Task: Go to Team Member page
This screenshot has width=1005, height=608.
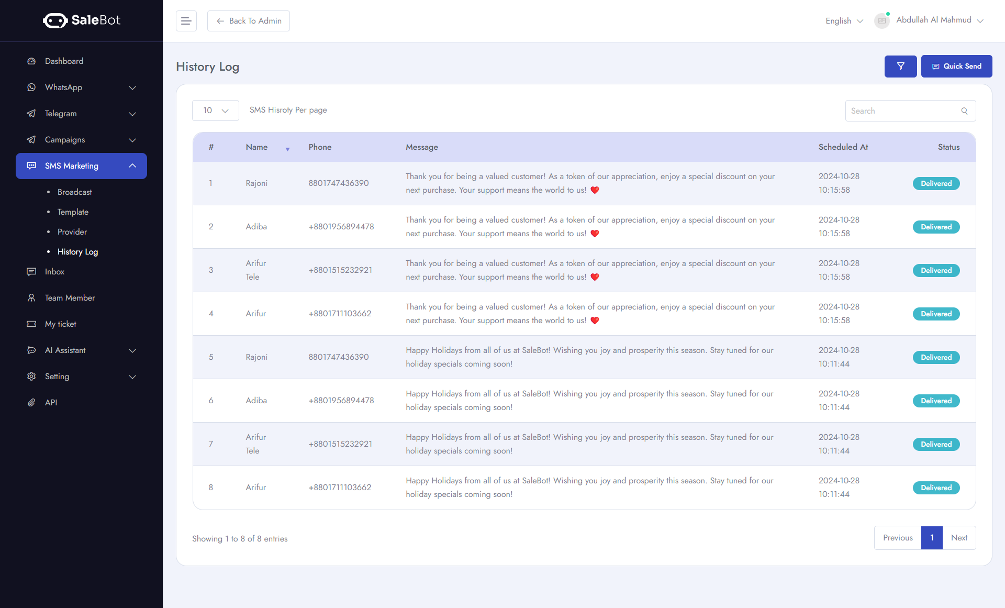Action: [70, 298]
